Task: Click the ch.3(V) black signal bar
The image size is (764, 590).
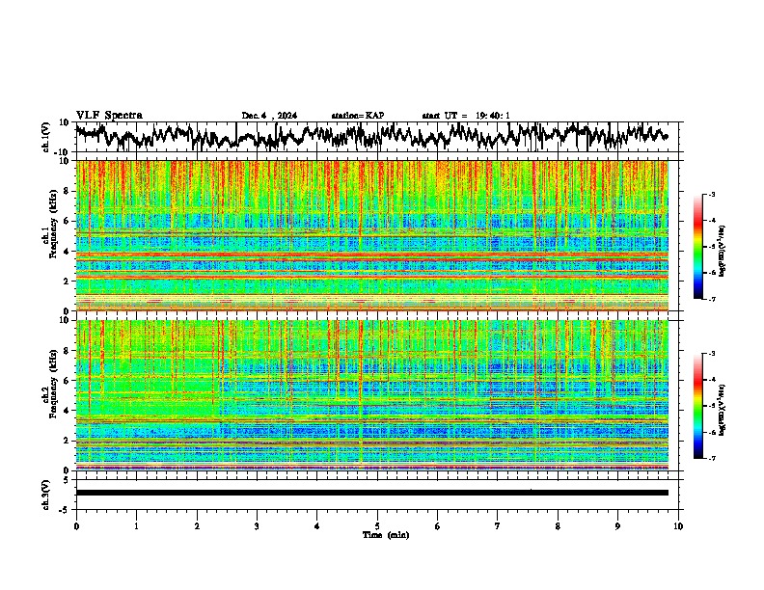Action: pyautogui.click(x=371, y=493)
